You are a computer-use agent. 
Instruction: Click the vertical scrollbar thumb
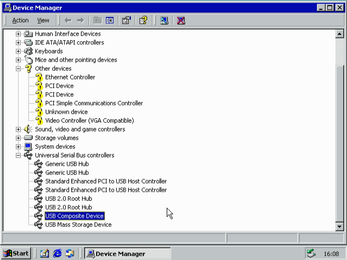340,144
